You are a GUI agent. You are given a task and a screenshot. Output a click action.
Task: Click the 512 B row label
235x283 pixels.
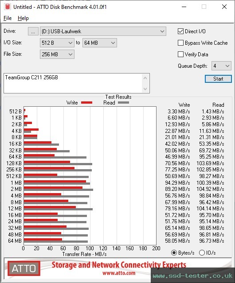(x=16, y=111)
